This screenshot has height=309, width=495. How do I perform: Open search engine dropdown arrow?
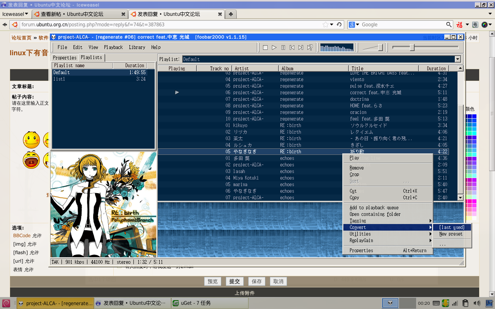pos(358,24)
